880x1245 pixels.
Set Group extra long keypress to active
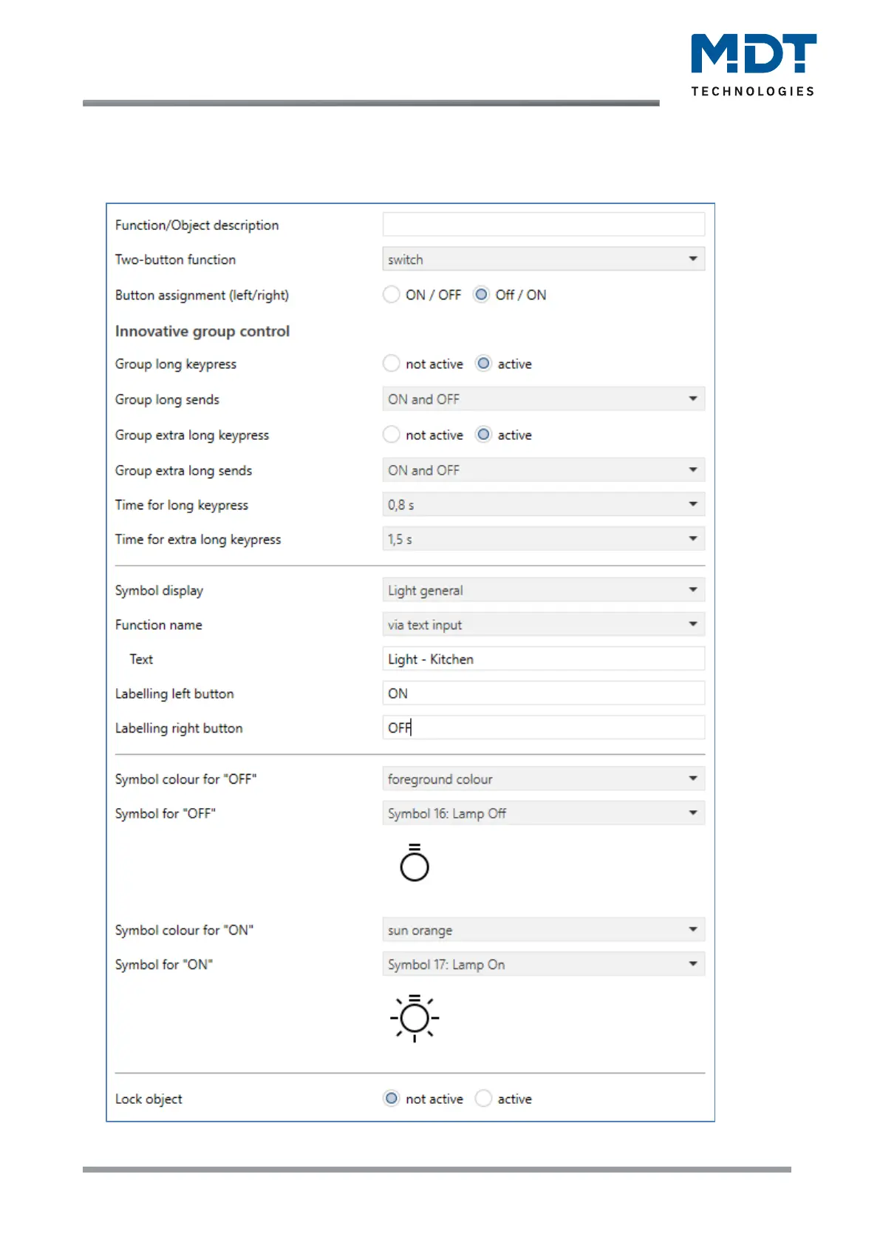[x=483, y=435]
